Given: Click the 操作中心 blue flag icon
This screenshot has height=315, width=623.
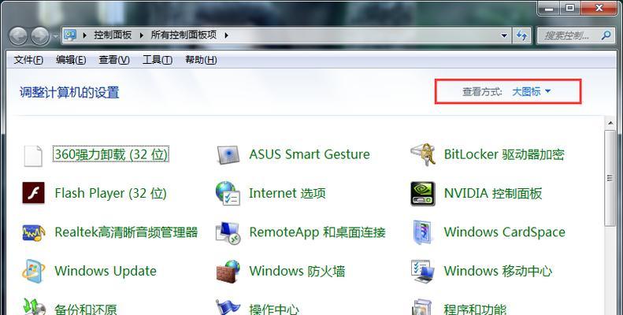Looking at the screenshot, I should pos(228,307).
